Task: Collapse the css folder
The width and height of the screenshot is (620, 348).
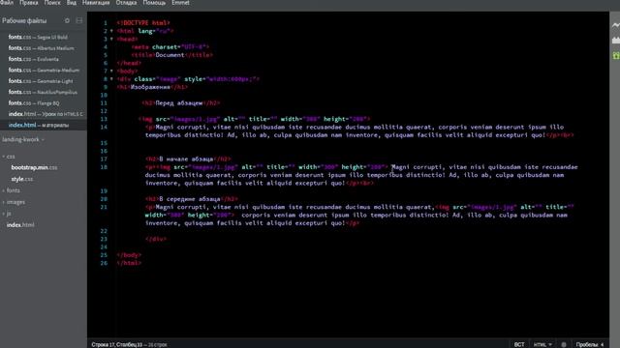Action: point(4,157)
